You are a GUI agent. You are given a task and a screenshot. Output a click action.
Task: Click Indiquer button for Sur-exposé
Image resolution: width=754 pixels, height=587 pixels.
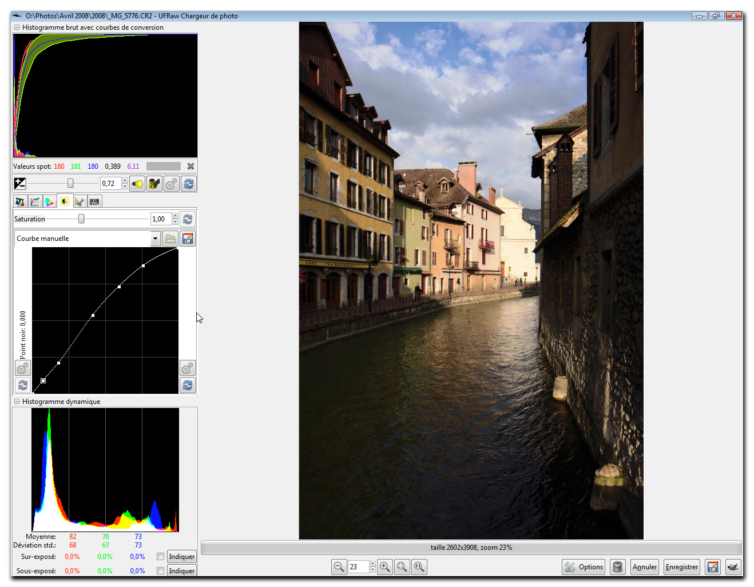click(x=182, y=557)
